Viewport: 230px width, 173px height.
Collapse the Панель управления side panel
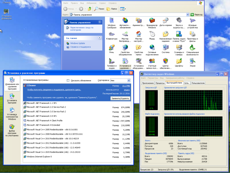coord(100,22)
